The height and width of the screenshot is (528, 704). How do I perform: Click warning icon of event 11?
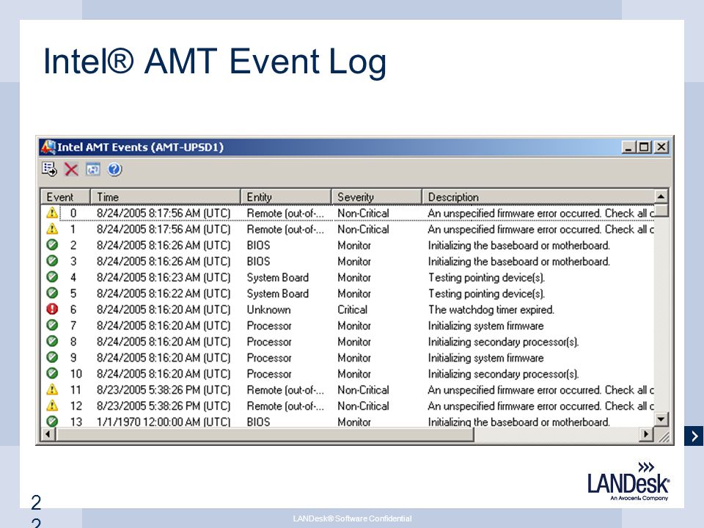point(52,389)
